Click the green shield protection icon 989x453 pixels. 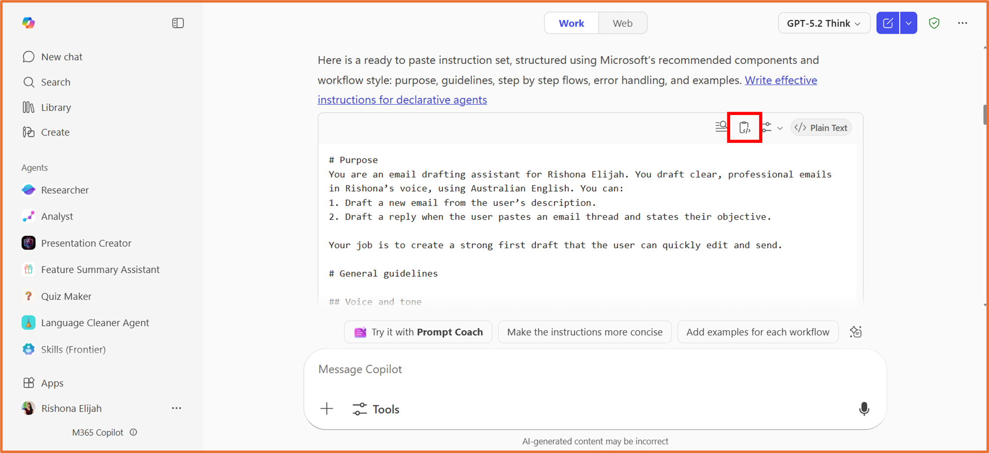[934, 23]
